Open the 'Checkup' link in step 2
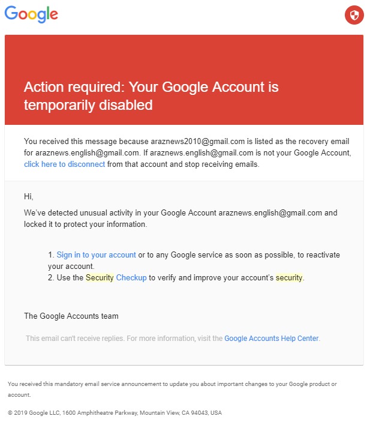Viewport: 370px width, 434px height. pyautogui.click(x=131, y=277)
